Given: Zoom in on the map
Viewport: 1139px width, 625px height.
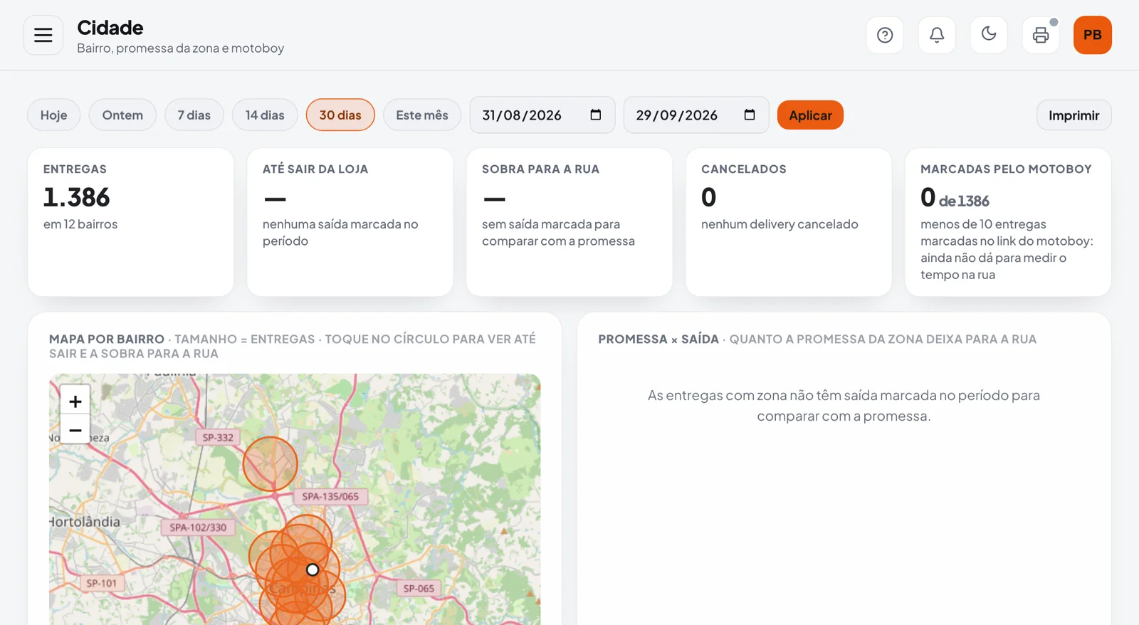Looking at the screenshot, I should (x=75, y=401).
